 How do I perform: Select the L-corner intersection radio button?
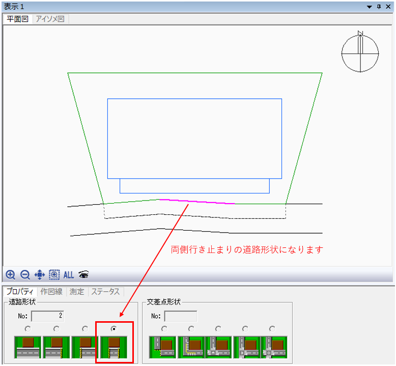[191, 329]
